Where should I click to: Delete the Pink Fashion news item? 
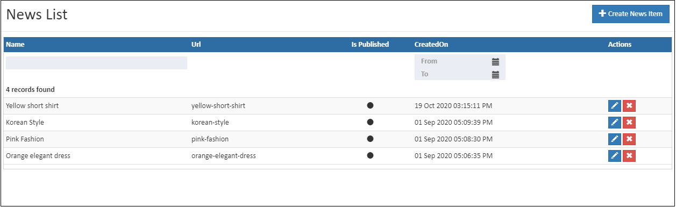[x=629, y=139]
